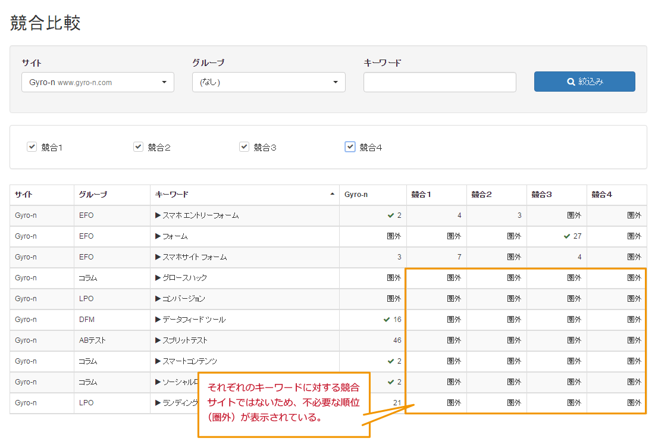655x444 pixels.
Task: Click the triangle icon beside スマートコンテンツ
Action: [158, 361]
